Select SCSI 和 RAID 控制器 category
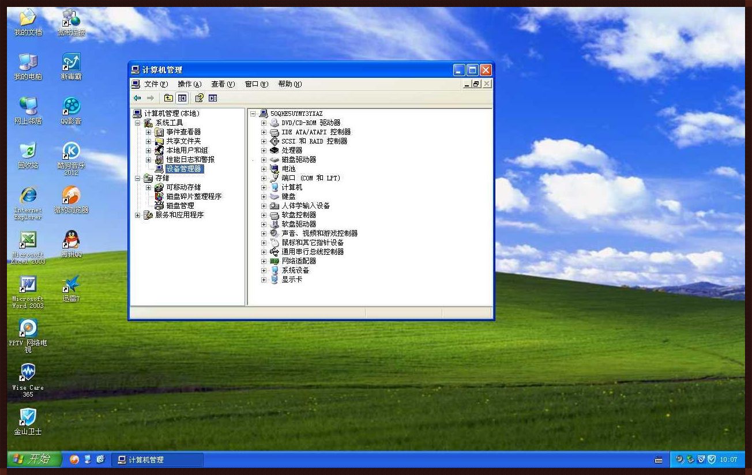The height and width of the screenshot is (475, 752). (314, 141)
